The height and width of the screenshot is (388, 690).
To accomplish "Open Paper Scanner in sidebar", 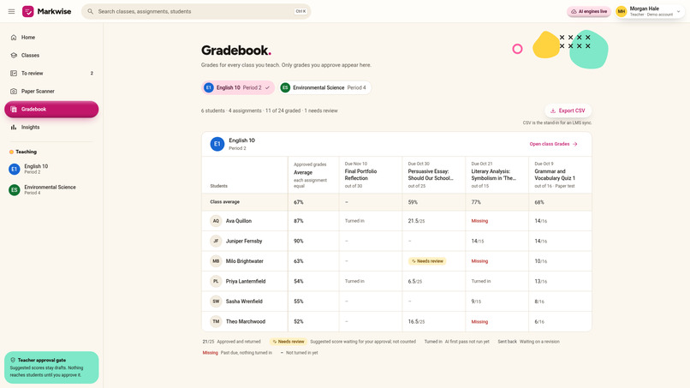I will 51,91.
